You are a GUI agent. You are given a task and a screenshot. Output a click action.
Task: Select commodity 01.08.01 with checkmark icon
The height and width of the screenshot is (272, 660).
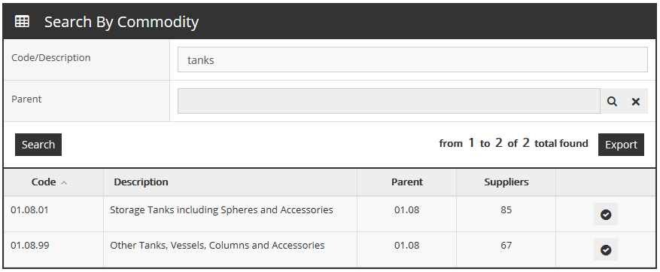(606, 214)
